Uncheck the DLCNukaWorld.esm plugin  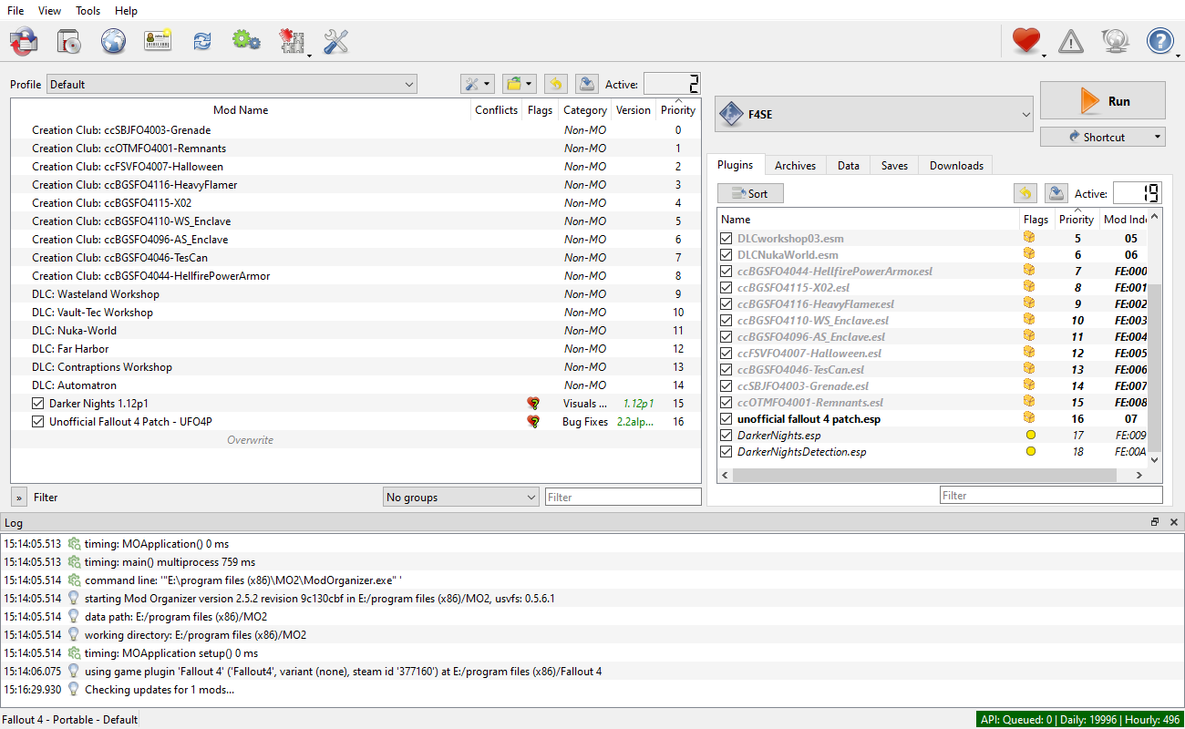726,255
